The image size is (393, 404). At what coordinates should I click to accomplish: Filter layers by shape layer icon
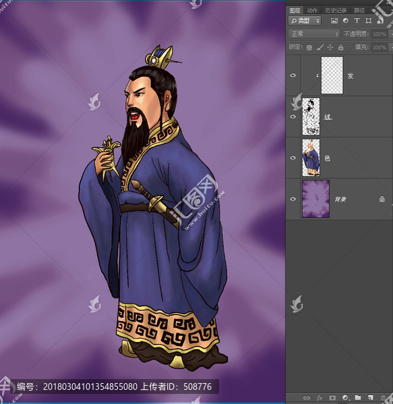[369, 21]
